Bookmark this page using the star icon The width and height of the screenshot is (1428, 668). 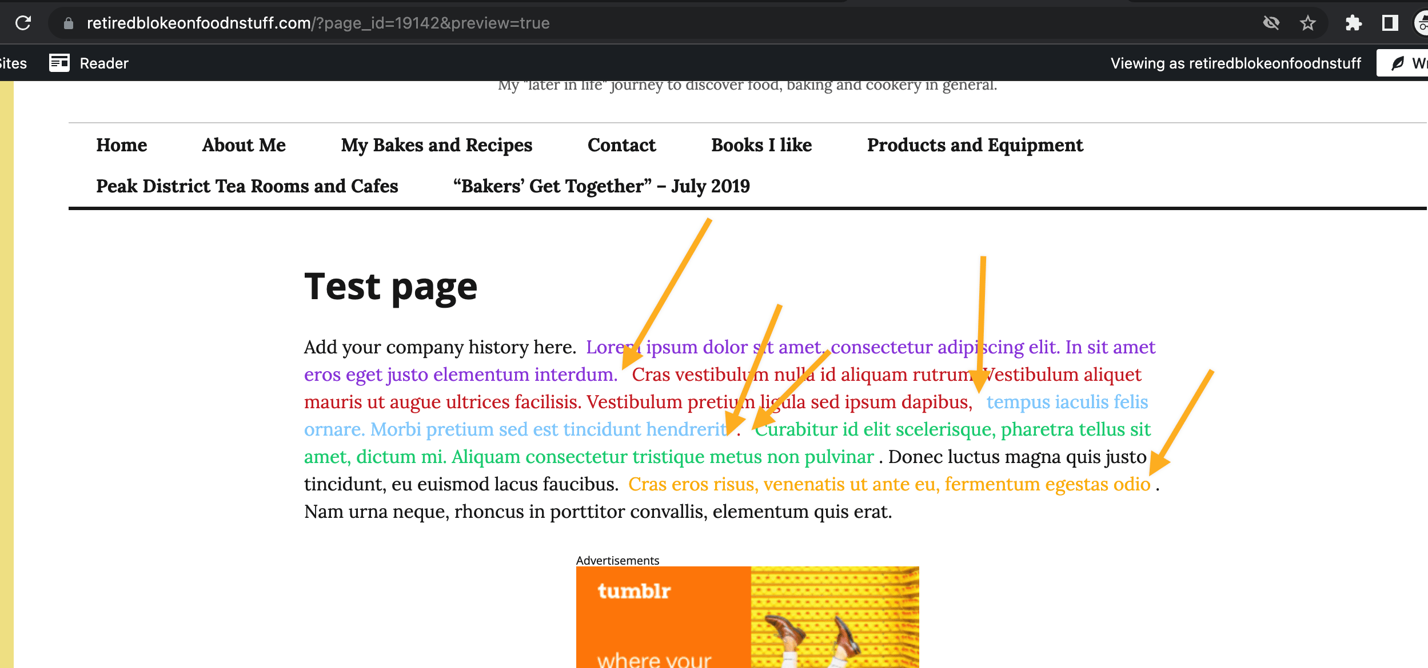click(x=1307, y=23)
